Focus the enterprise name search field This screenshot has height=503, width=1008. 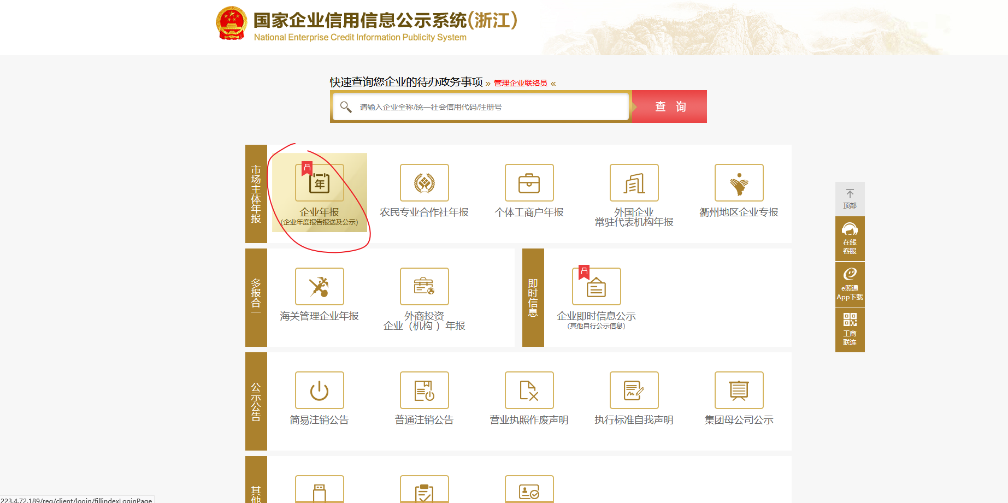(481, 106)
